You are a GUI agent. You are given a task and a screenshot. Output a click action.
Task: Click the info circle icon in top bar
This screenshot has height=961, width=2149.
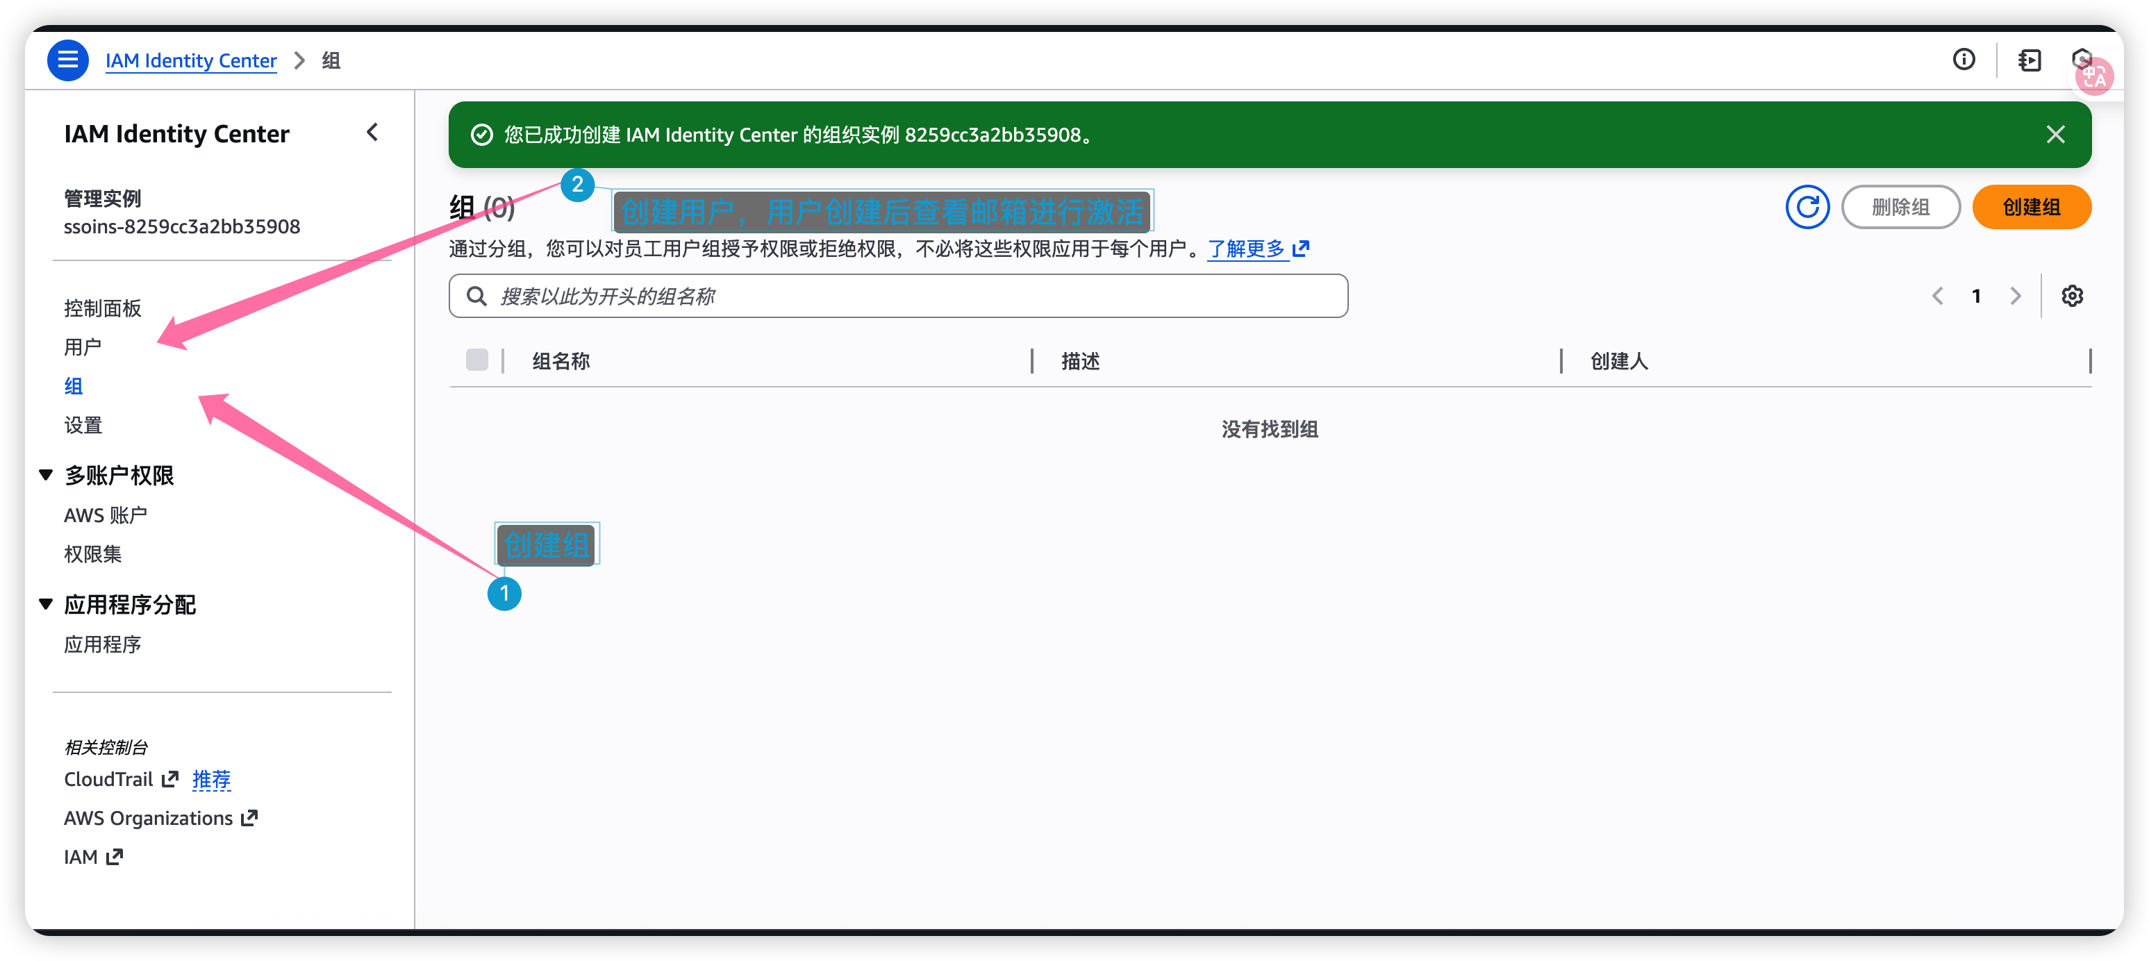coord(1963,60)
